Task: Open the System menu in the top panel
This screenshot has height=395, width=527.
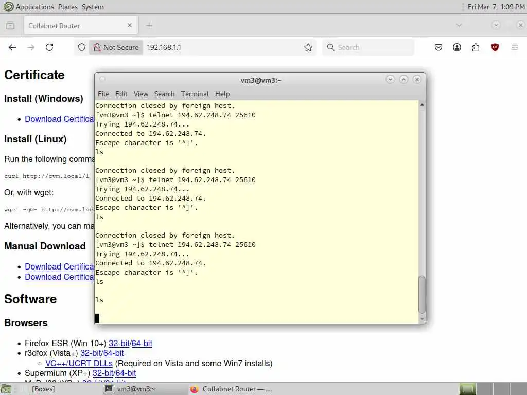Action: pyautogui.click(x=93, y=7)
